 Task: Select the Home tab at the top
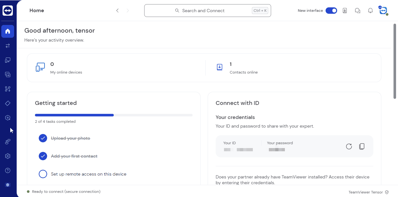37,10
